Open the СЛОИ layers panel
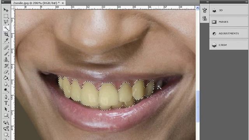The height and width of the screenshot is (140, 249). 229,45
